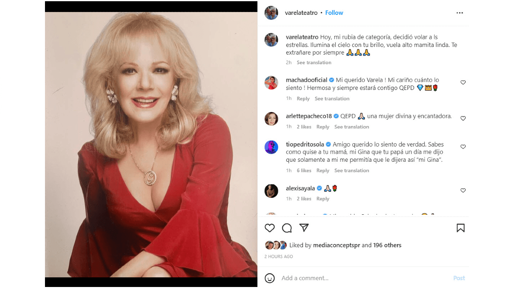See translation of the post caption
This screenshot has width=514, height=289.
pyautogui.click(x=314, y=63)
